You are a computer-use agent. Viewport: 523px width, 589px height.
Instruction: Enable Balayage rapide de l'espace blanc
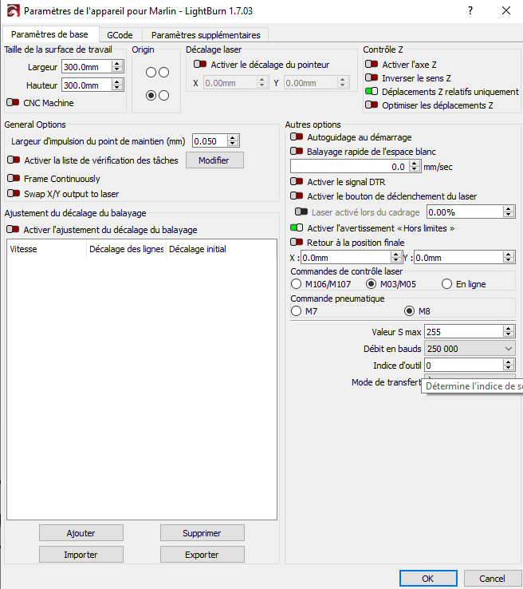(x=297, y=151)
